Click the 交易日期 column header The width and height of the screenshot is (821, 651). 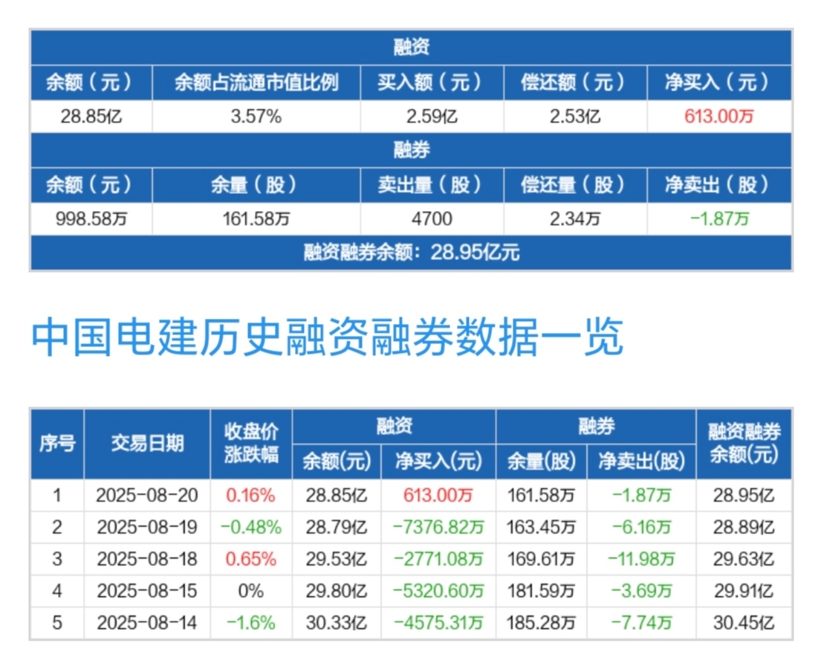point(147,444)
